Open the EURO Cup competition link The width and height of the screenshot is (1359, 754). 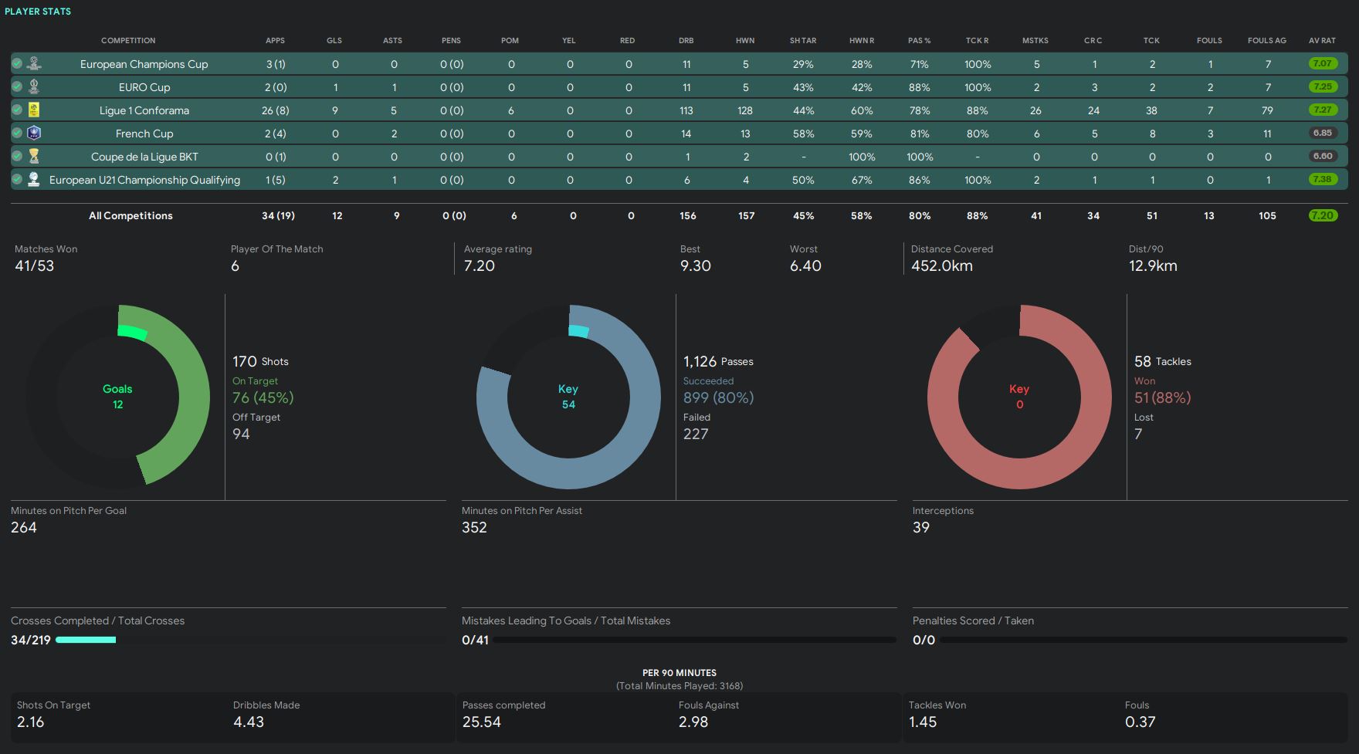(144, 87)
